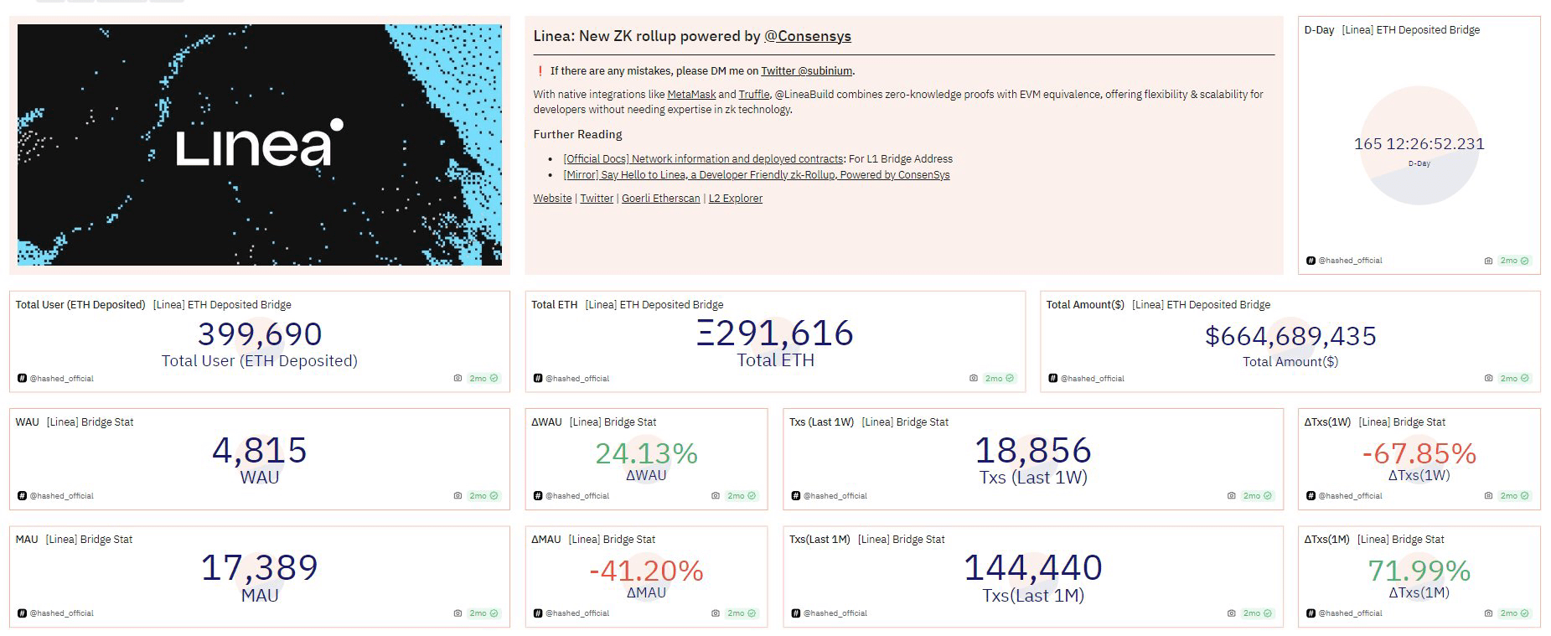
Task: Click the camera icon on the MAU card
Action: coord(458,613)
